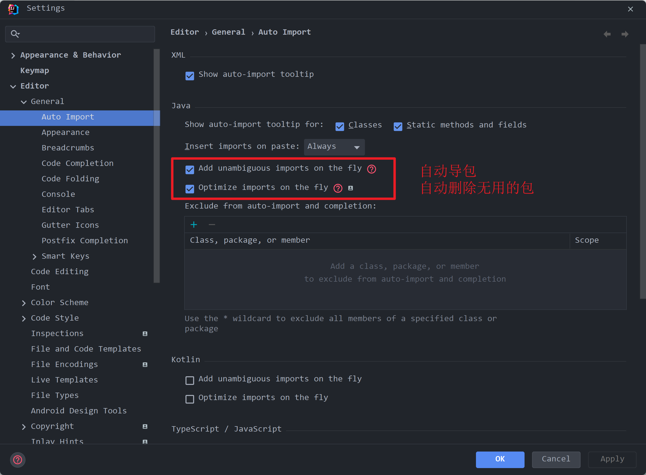Click project-level icon next to Inspections
The height and width of the screenshot is (475, 646).
(x=145, y=334)
